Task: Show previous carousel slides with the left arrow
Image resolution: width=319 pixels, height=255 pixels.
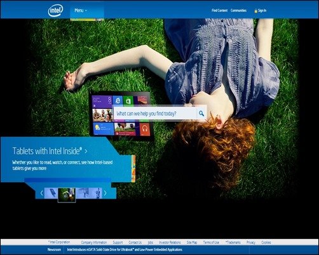Action: point(41,193)
